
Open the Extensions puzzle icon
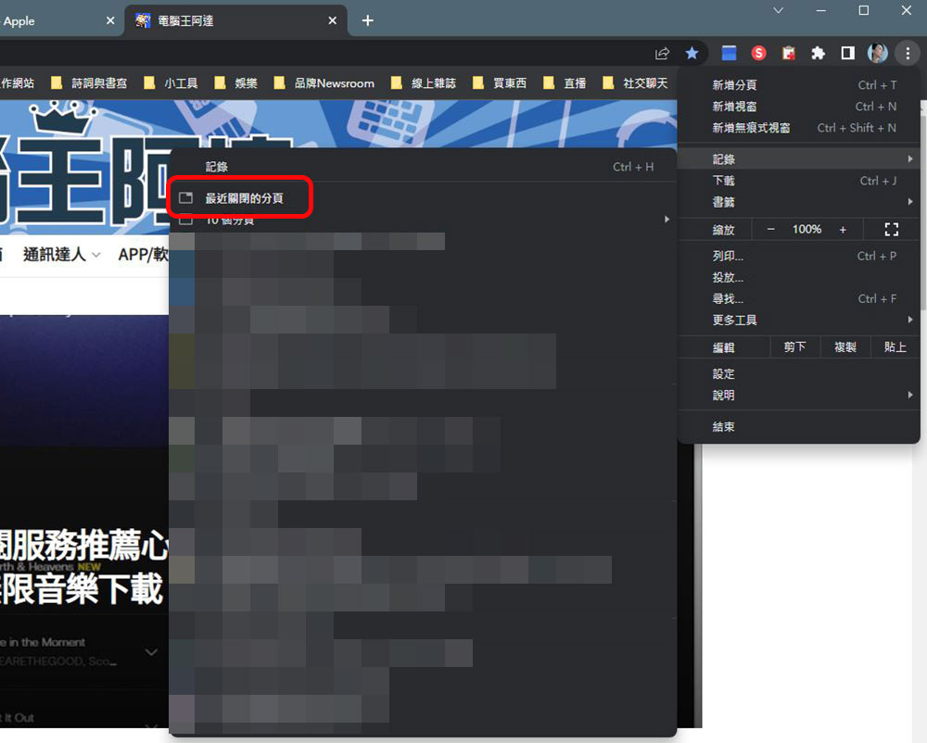(819, 54)
